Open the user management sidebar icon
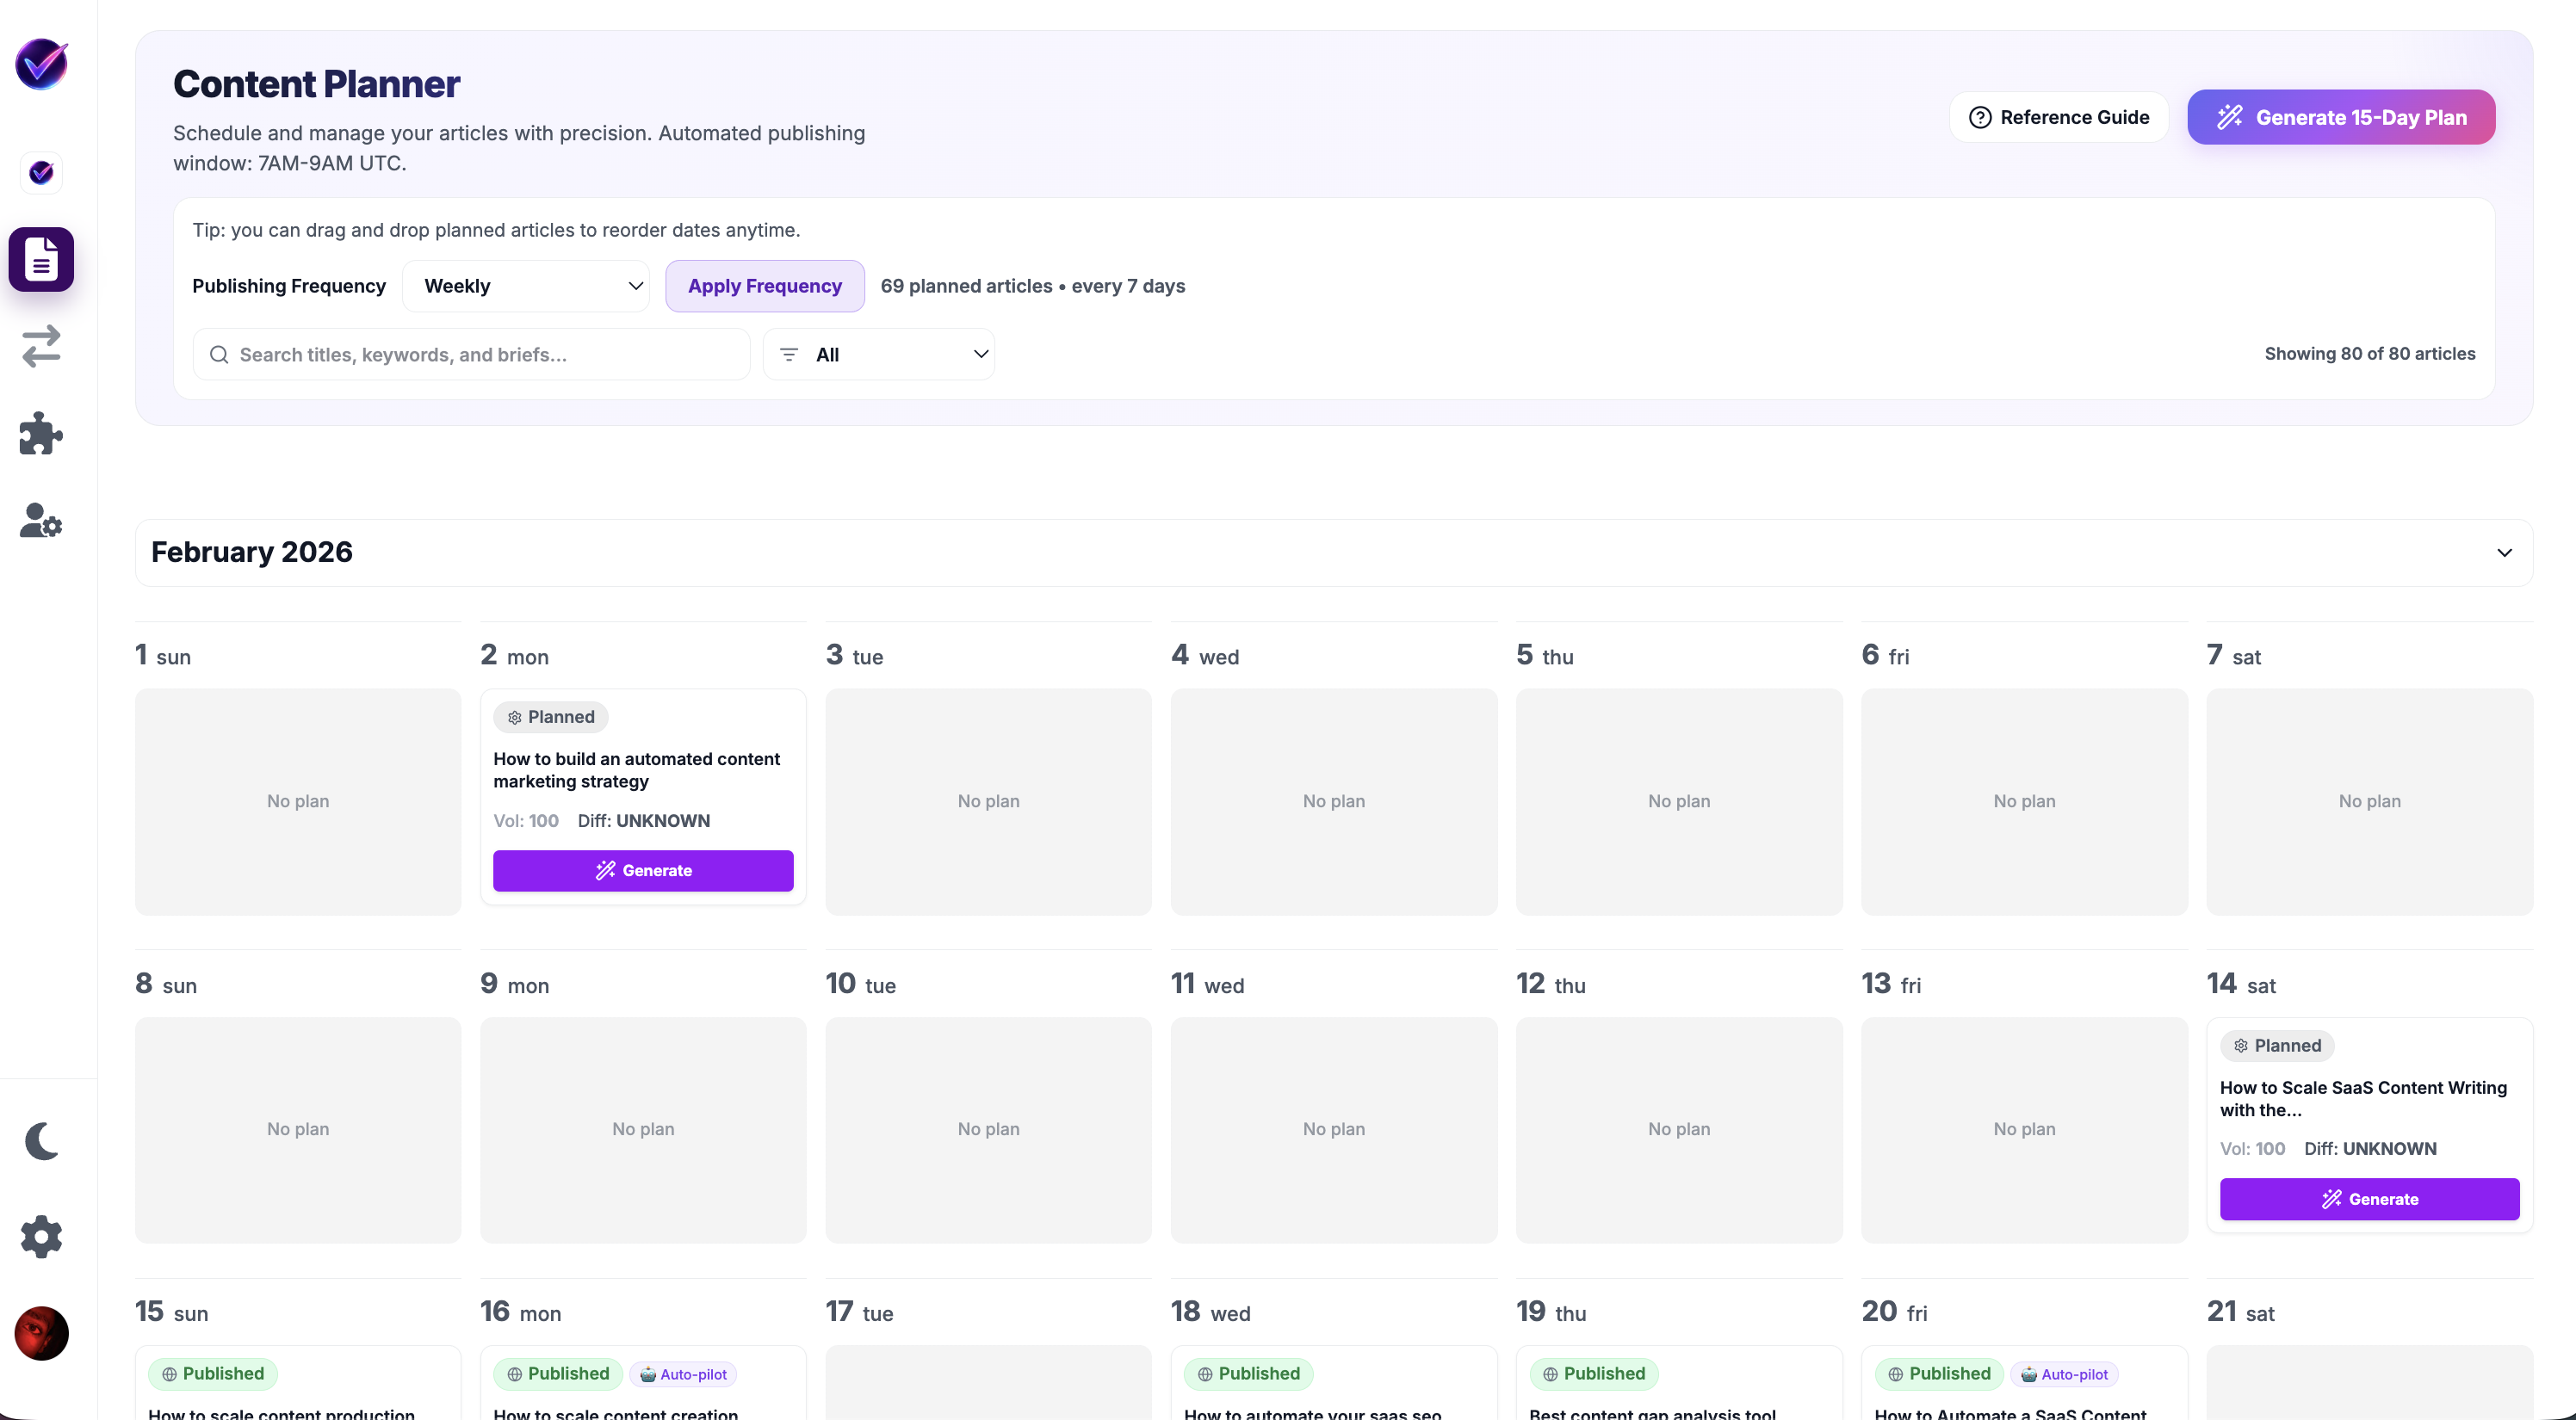2576x1420 pixels. [x=41, y=521]
